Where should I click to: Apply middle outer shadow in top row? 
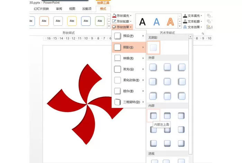(x=167, y=67)
